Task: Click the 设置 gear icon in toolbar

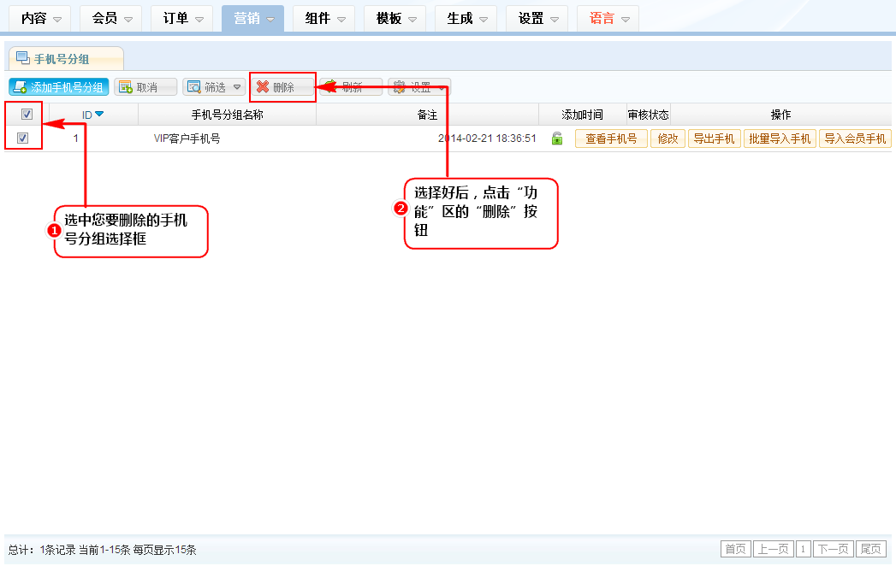Action: (399, 87)
